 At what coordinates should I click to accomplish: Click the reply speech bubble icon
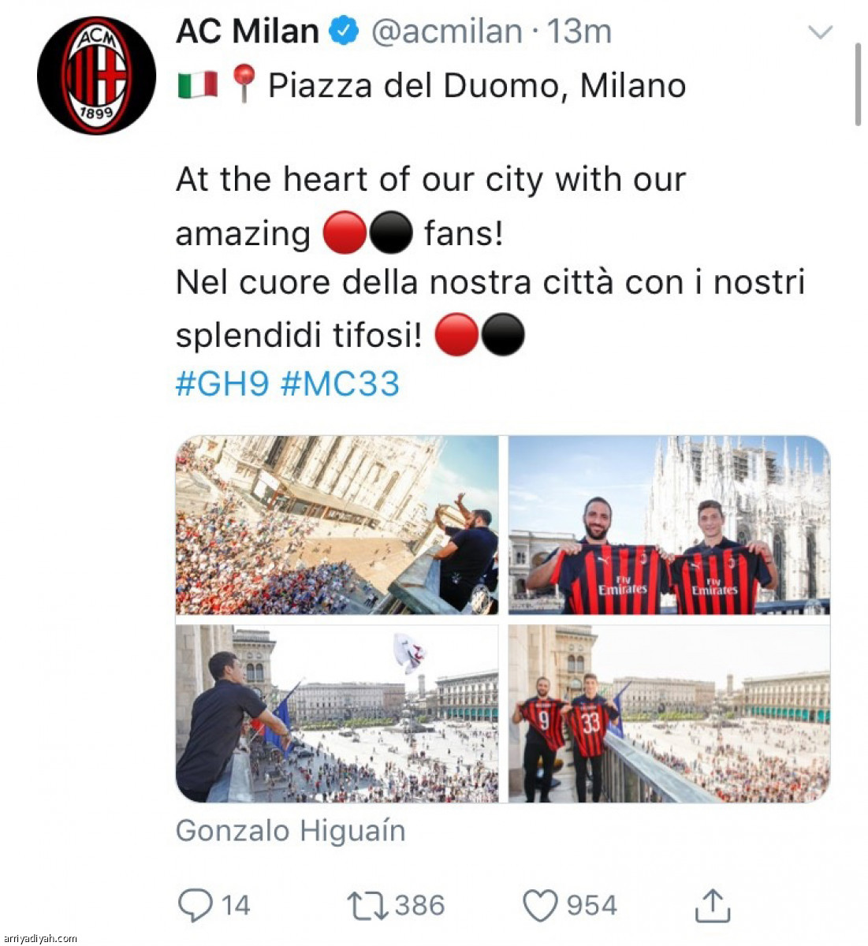point(195,905)
